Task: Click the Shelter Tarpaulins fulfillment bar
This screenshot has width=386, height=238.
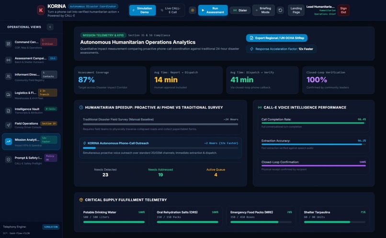Action: tap(335, 222)
